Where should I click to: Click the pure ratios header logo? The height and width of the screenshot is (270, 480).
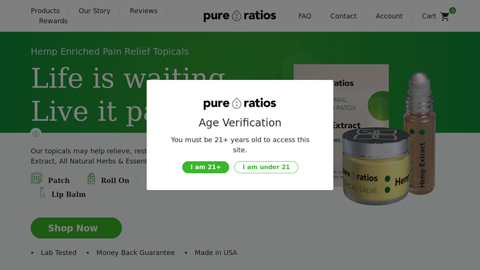(x=239, y=16)
